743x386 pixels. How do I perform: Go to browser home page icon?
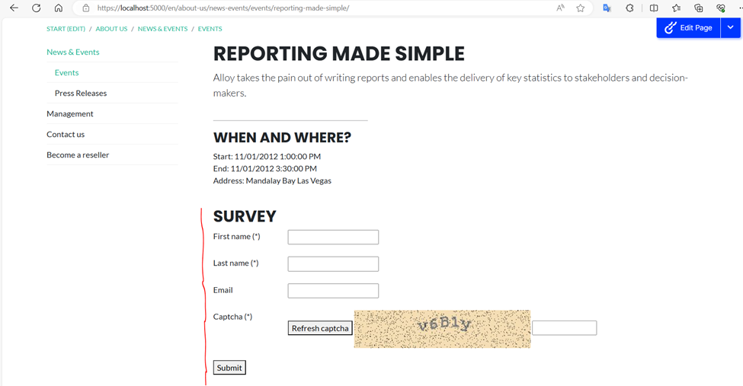pos(59,8)
